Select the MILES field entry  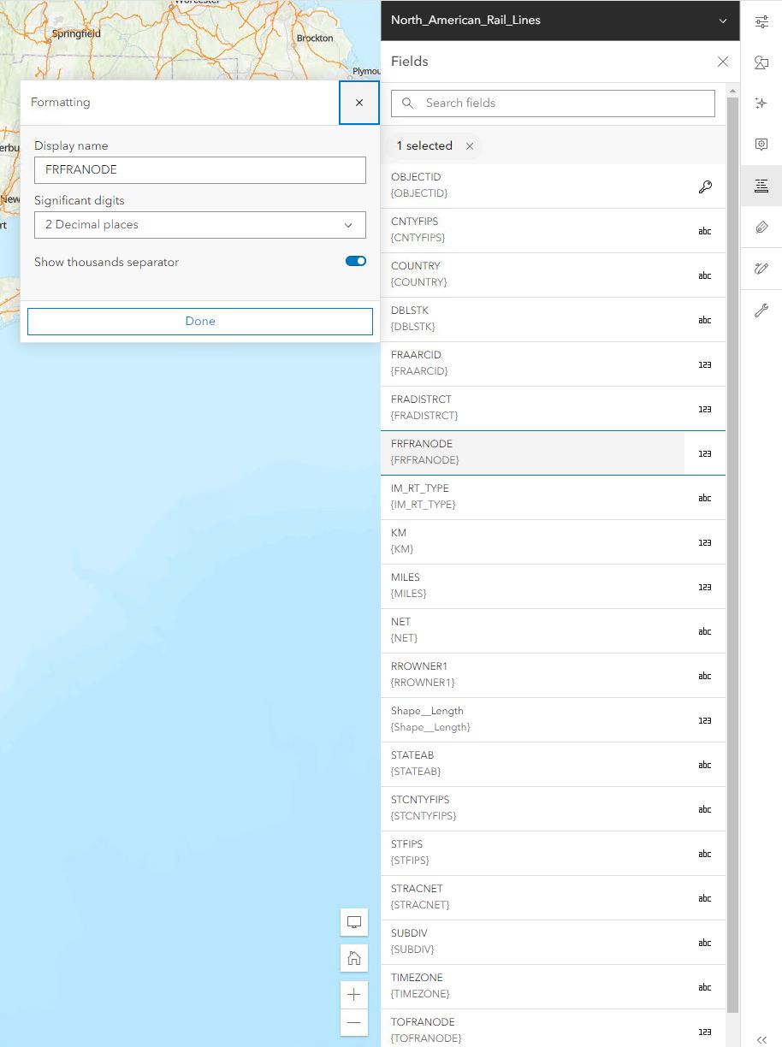[553, 585]
